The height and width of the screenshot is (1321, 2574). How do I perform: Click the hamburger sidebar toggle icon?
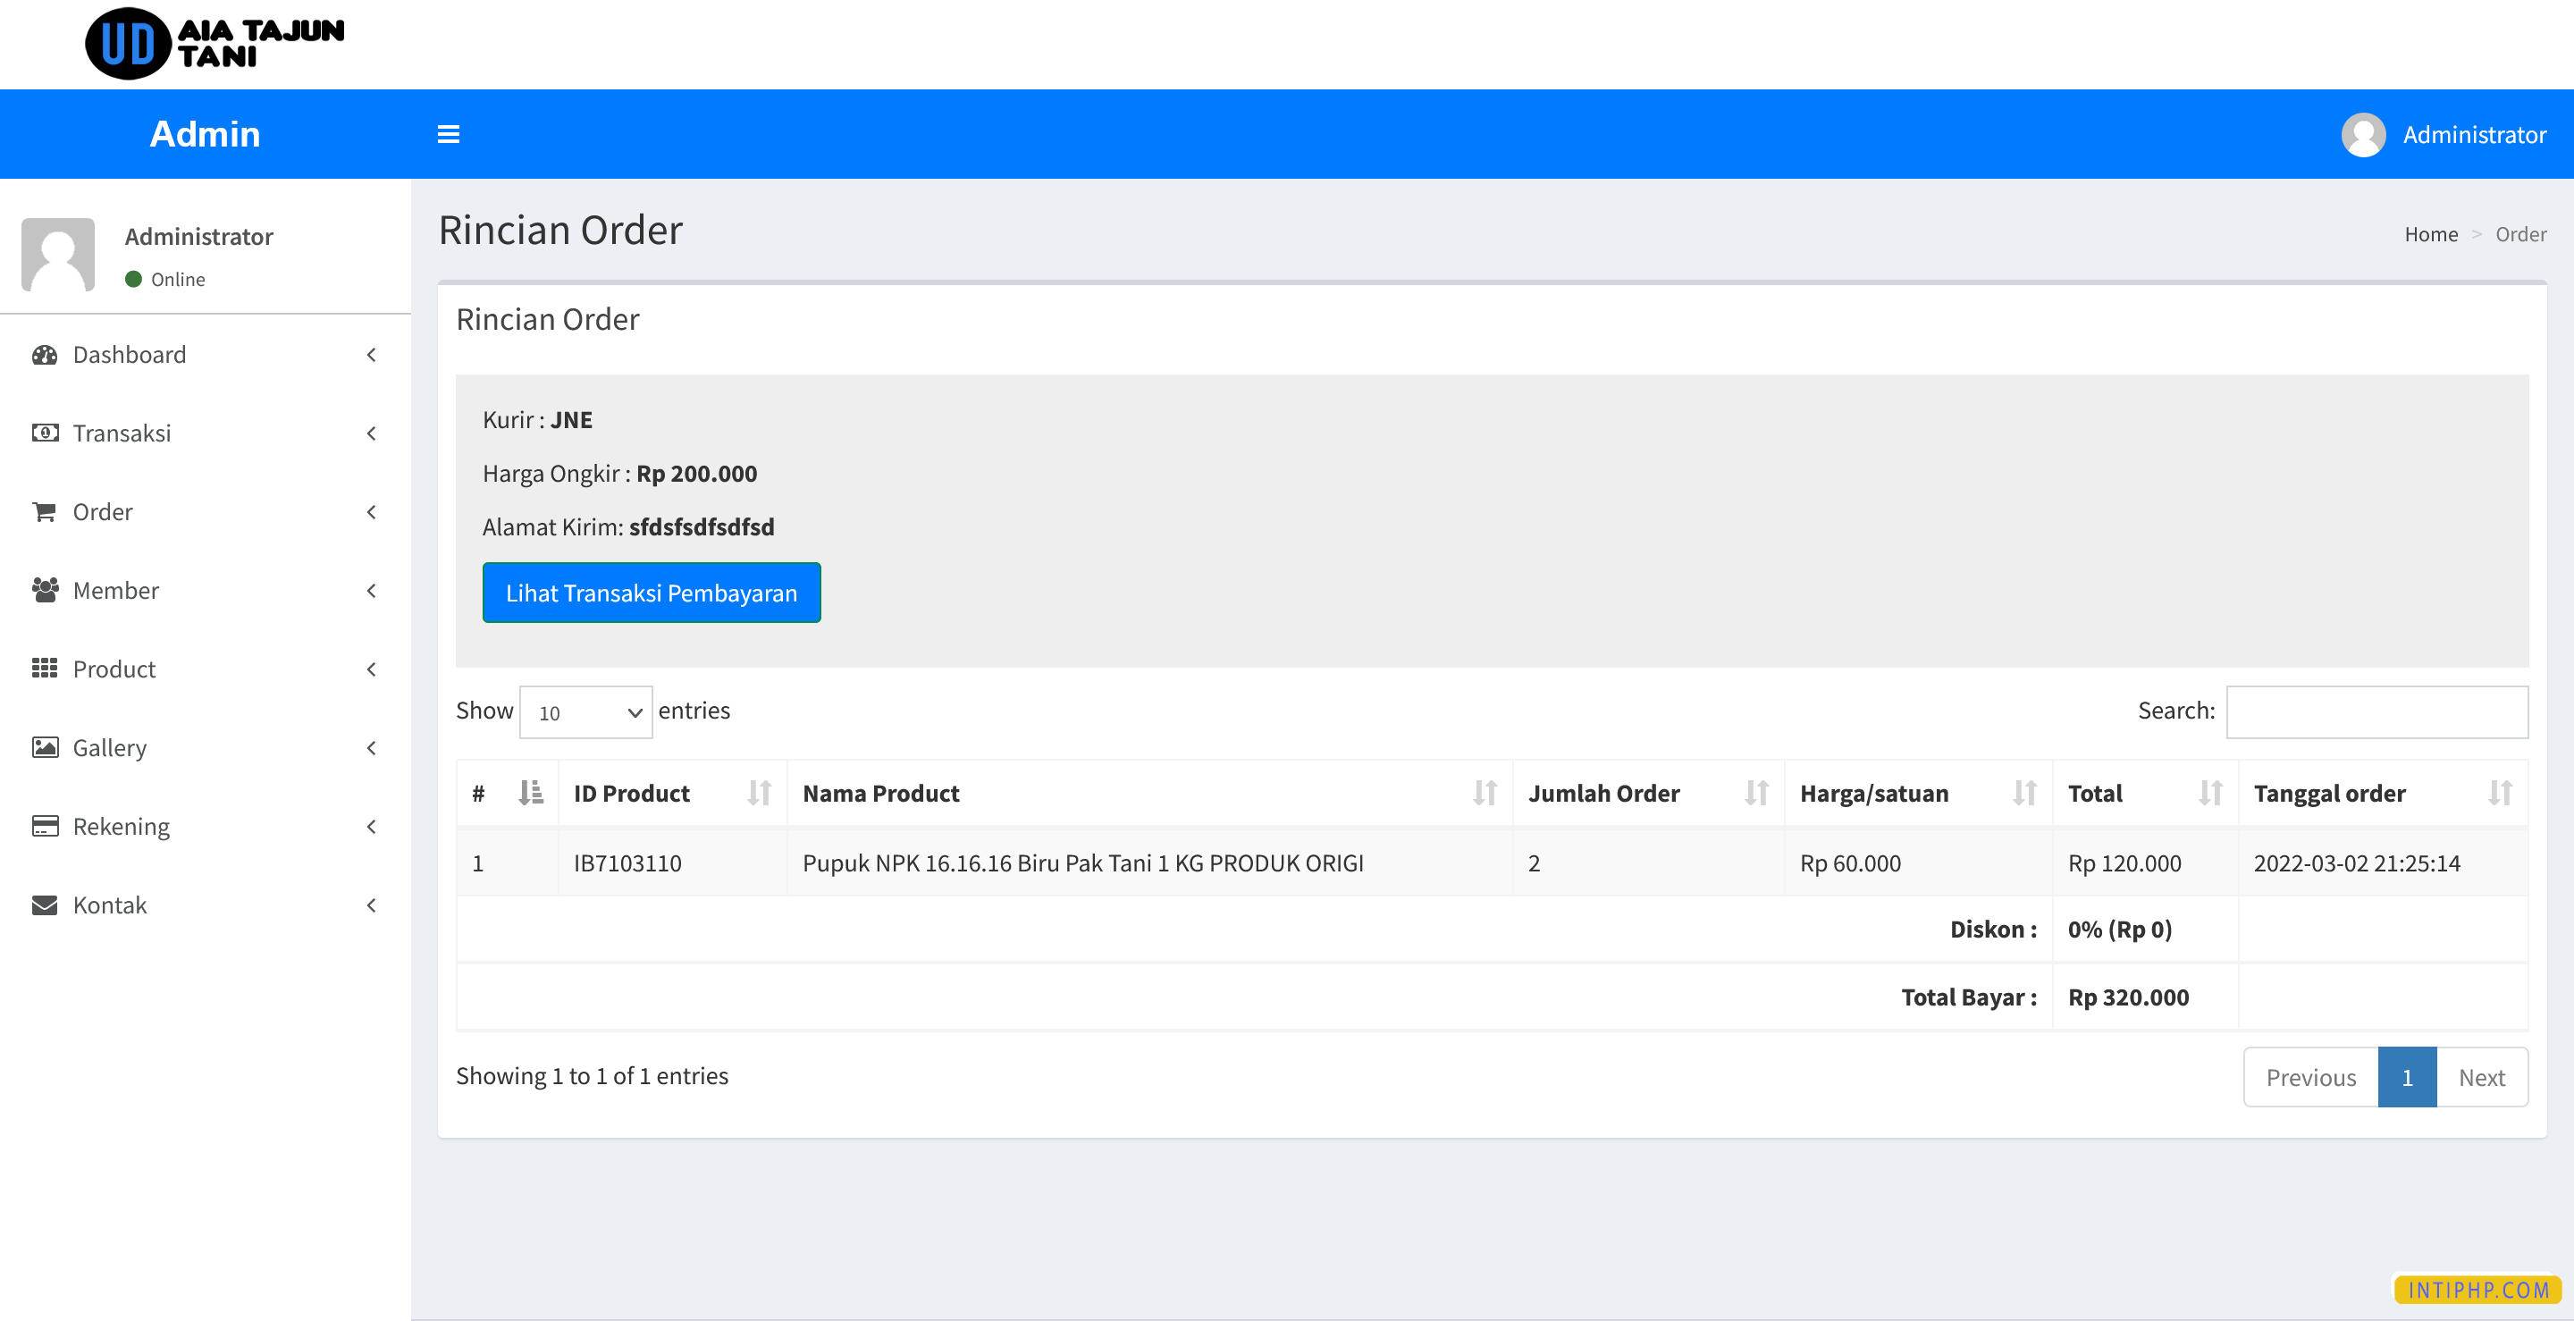[x=448, y=134]
